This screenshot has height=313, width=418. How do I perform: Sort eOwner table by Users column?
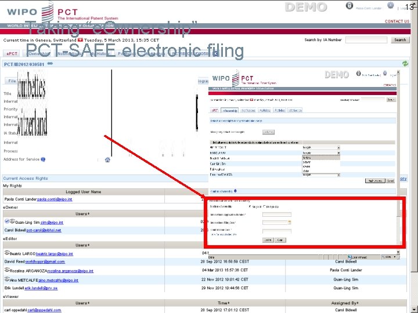[82, 214]
